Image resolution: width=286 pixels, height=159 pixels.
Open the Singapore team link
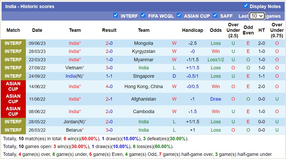click(x=144, y=76)
